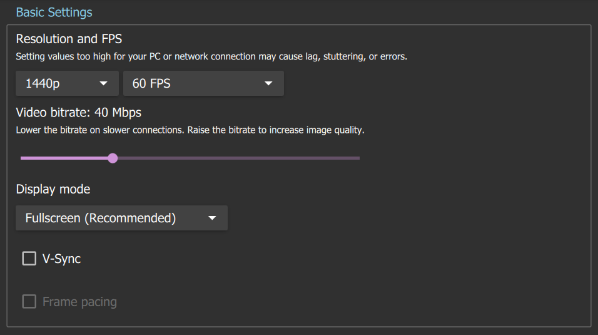The width and height of the screenshot is (598, 335).
Task: Click the "Resolution and FPS" heading
Action: [x=69, y=39]
